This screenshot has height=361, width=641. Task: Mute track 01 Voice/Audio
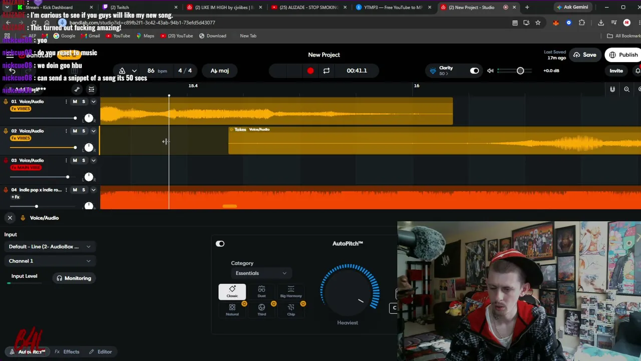coord(75,101)
